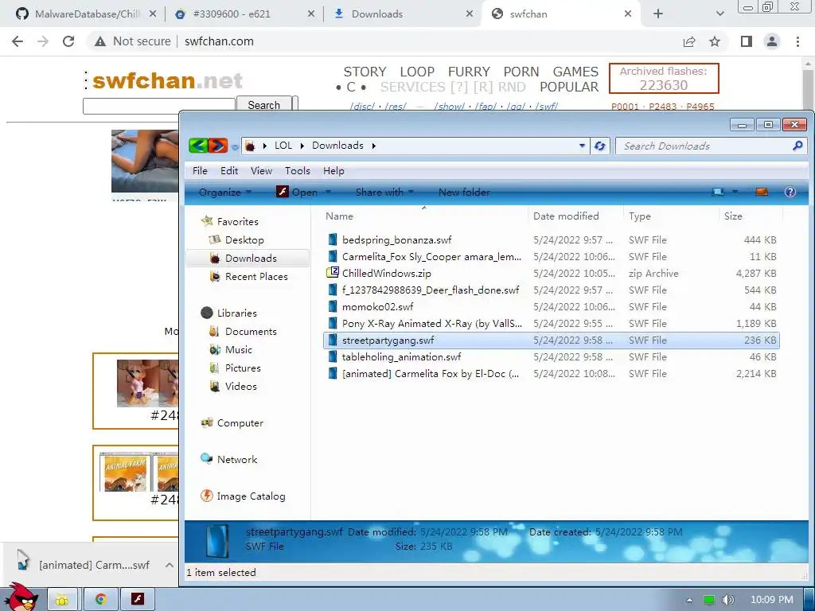Image resolution: width=815 pixels, height=611 pixels.
Task: Click the Explorer forward arrow button
Action: coord(218,146)
